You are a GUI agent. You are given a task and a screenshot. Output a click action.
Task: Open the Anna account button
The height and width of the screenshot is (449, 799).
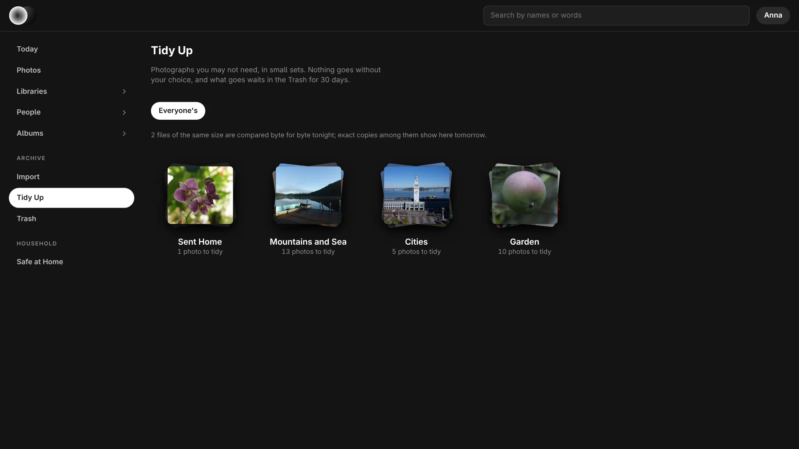[x=773, y=15]
